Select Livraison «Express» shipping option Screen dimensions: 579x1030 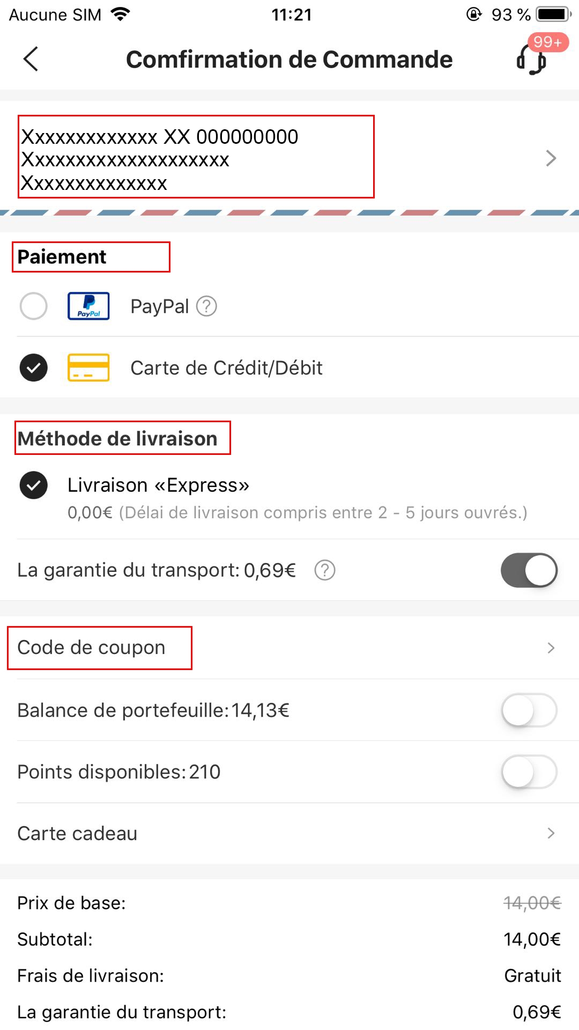[x=34, y=485]
